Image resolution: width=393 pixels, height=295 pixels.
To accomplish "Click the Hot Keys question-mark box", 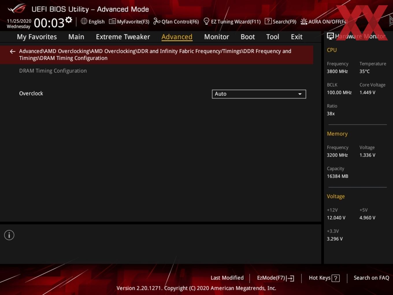I will pos(335,278).
